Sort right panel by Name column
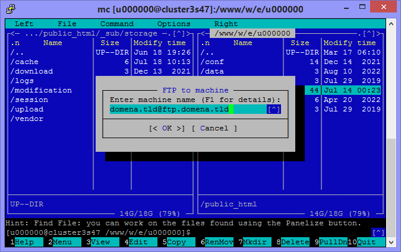The height and width of the screenshot is (252, 401). point(243,43)
